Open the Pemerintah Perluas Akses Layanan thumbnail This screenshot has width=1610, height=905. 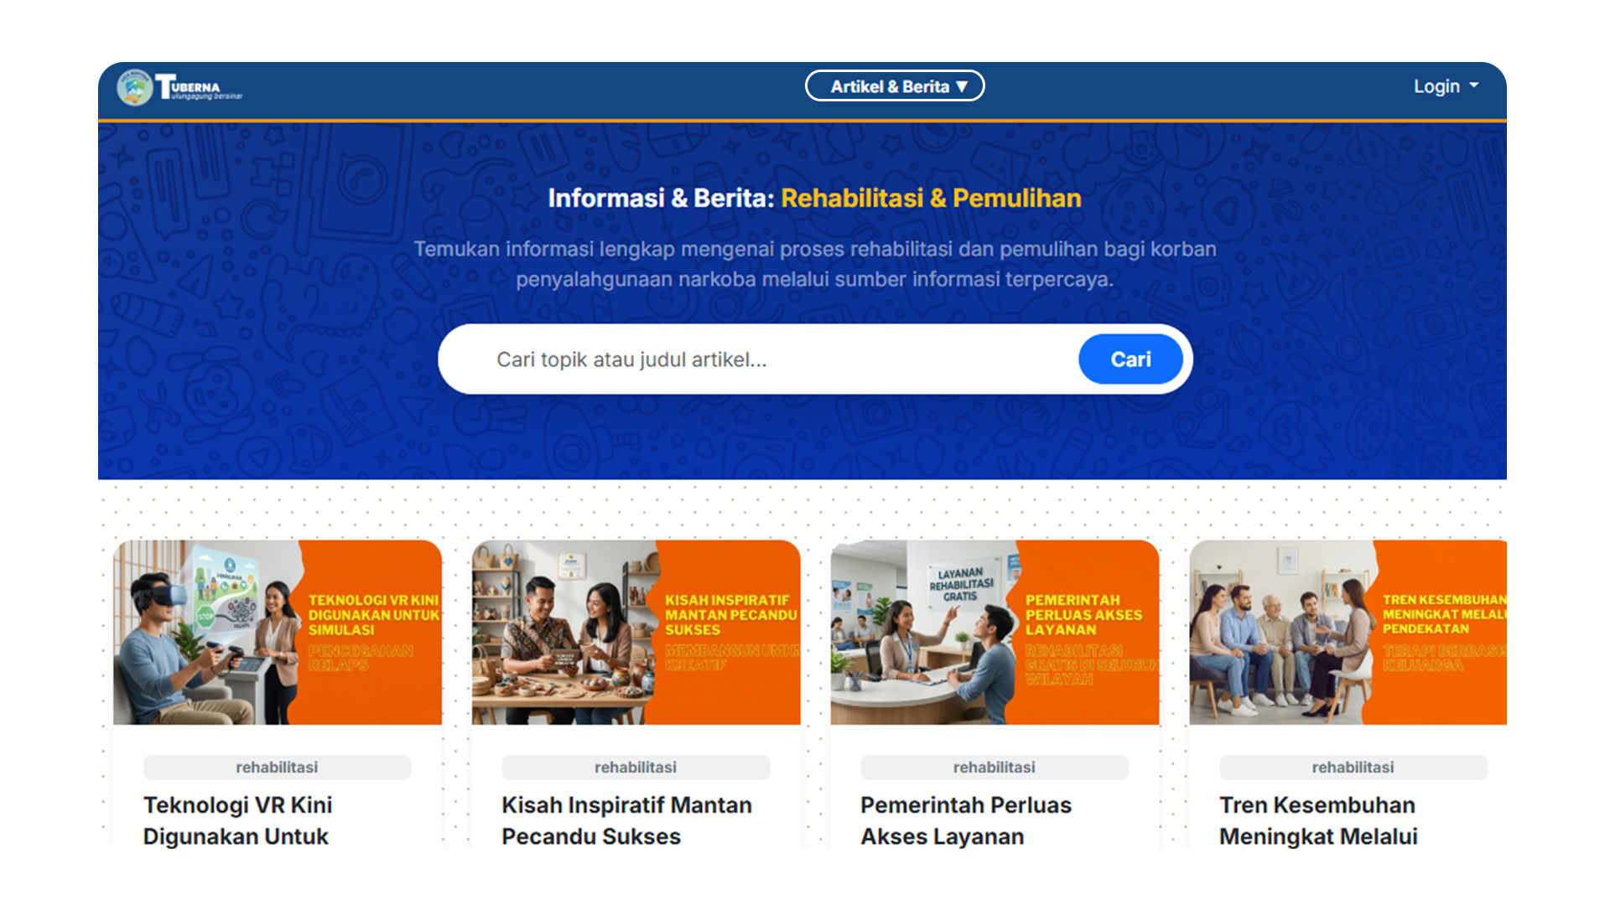(995, 632)
